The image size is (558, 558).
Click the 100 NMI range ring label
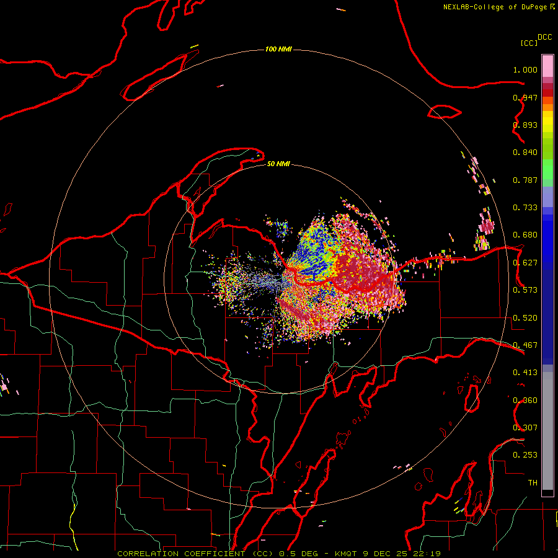tap(278, 49)
